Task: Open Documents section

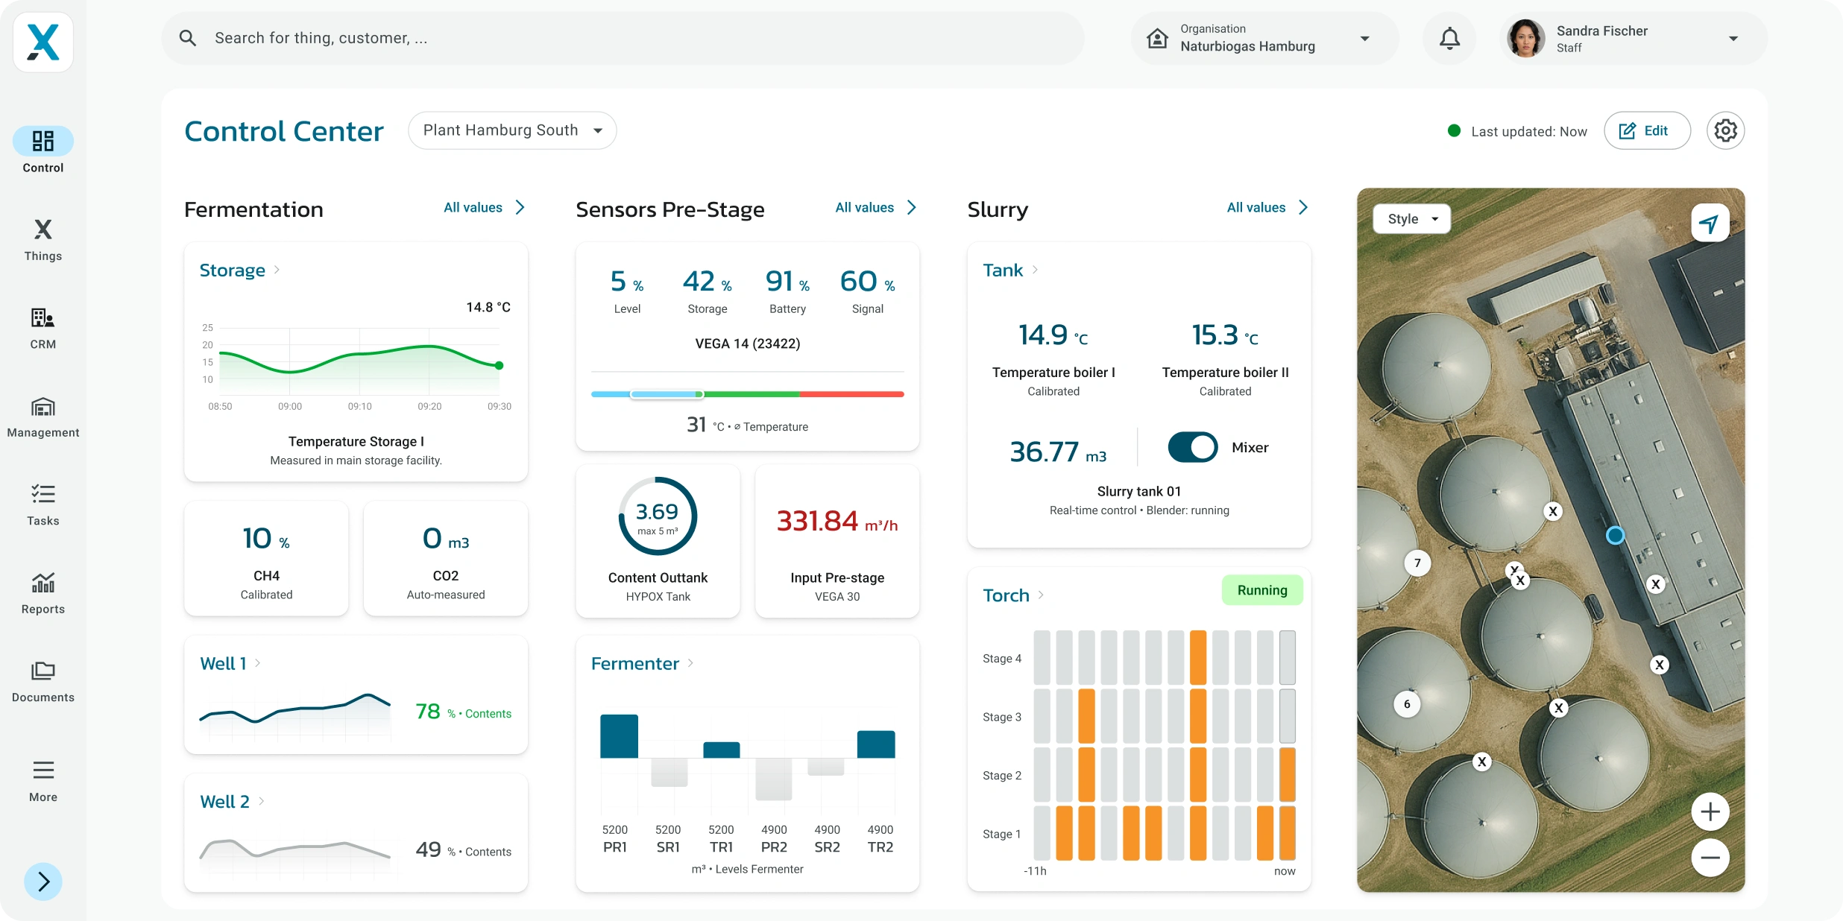Action: point(43,681)
